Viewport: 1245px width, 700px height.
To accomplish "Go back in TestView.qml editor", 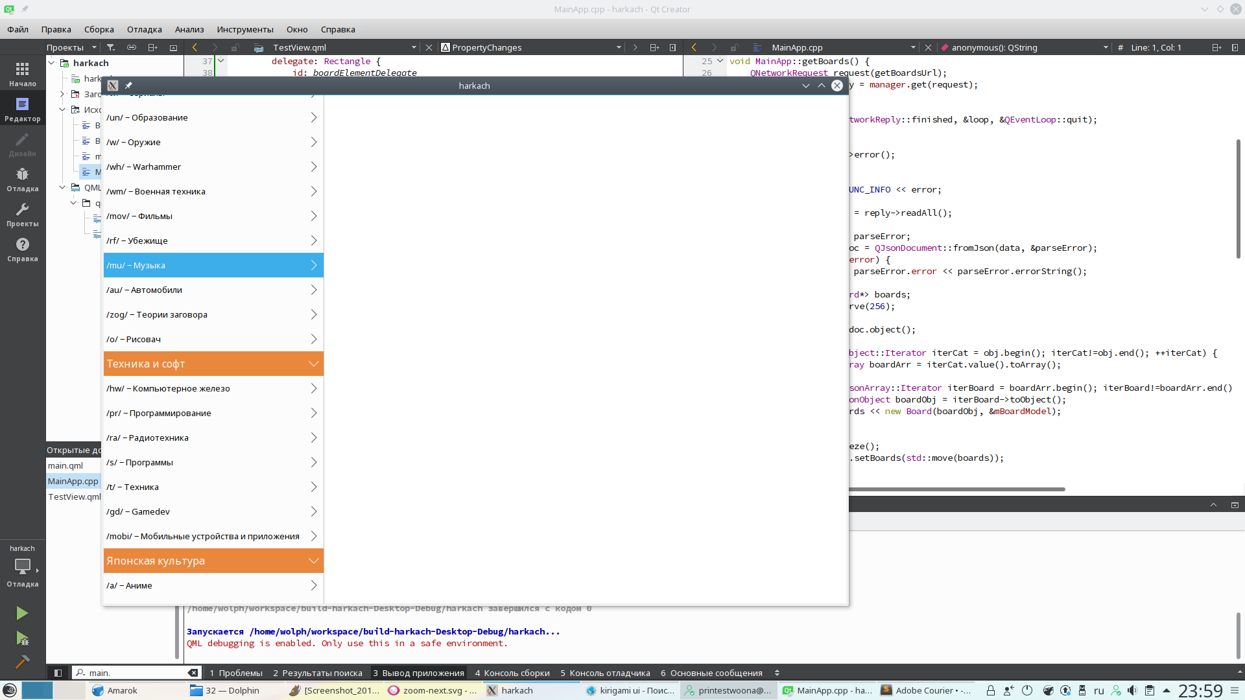I will pos(195,47).
